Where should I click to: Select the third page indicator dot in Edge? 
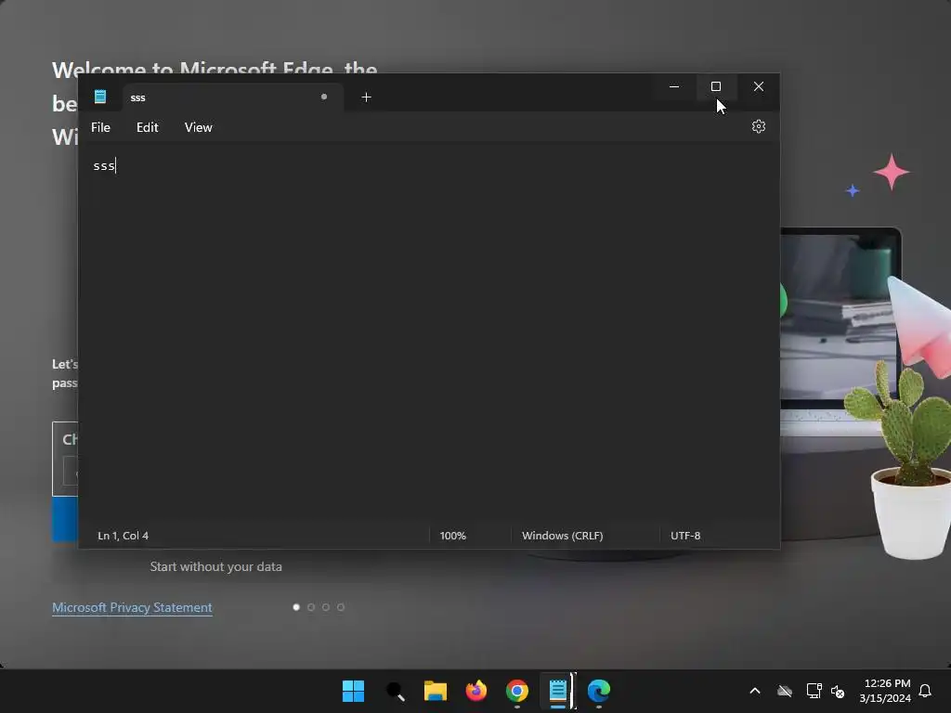tap(326, 607)
